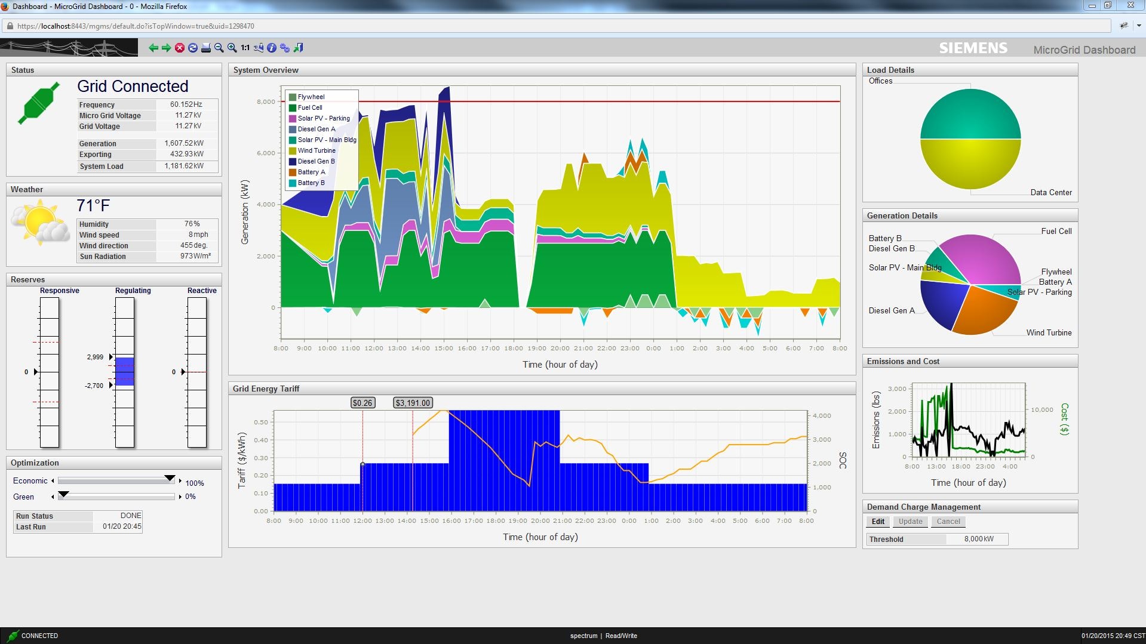Click the Green slider left decrement arrow
This screenshot has width=1146, height=644.
[x=53, y=497]
